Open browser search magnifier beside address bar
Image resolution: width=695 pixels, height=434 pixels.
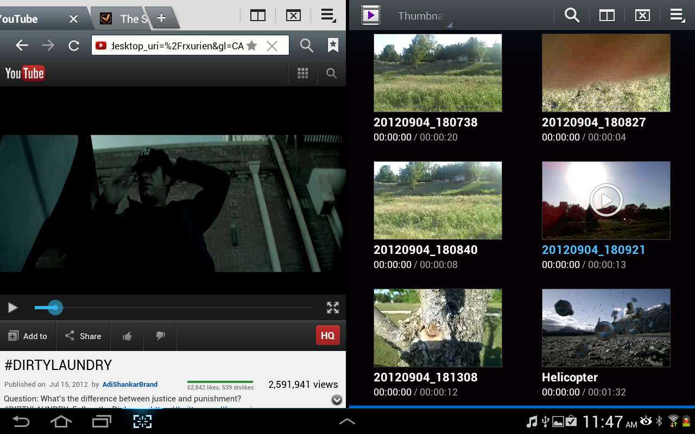pyautogui.click(x=307, y=46)
